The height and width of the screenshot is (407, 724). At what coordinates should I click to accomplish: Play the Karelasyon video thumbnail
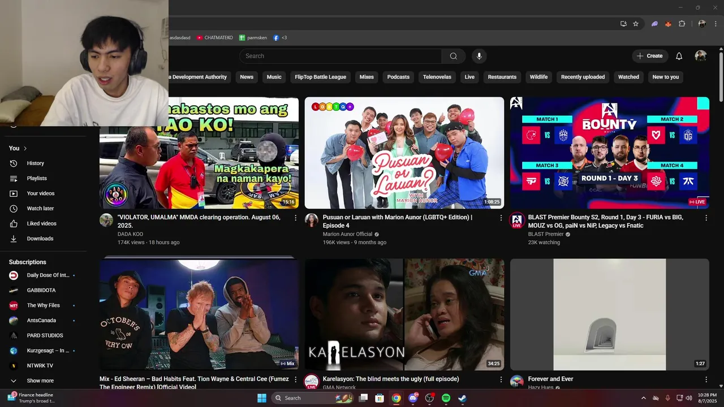point(404,315)
